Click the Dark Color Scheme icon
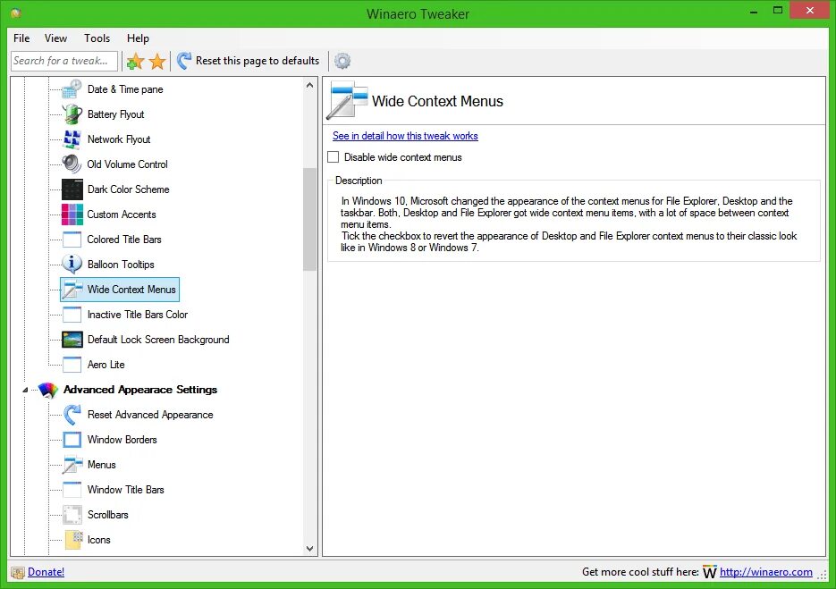Viewport: 836px width, 589px height. pyautogui.click(x=72, y=189)
